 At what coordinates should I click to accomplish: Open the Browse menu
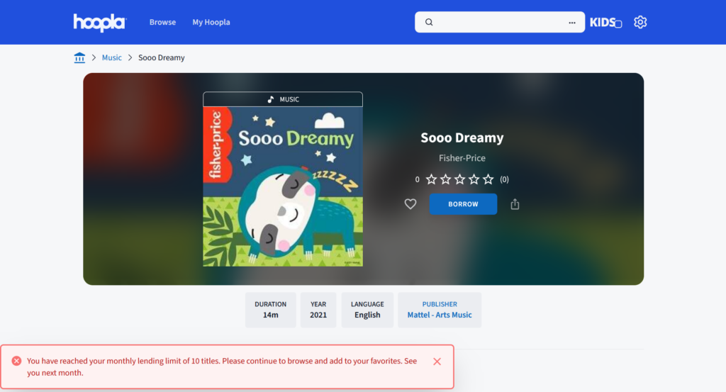162,22
